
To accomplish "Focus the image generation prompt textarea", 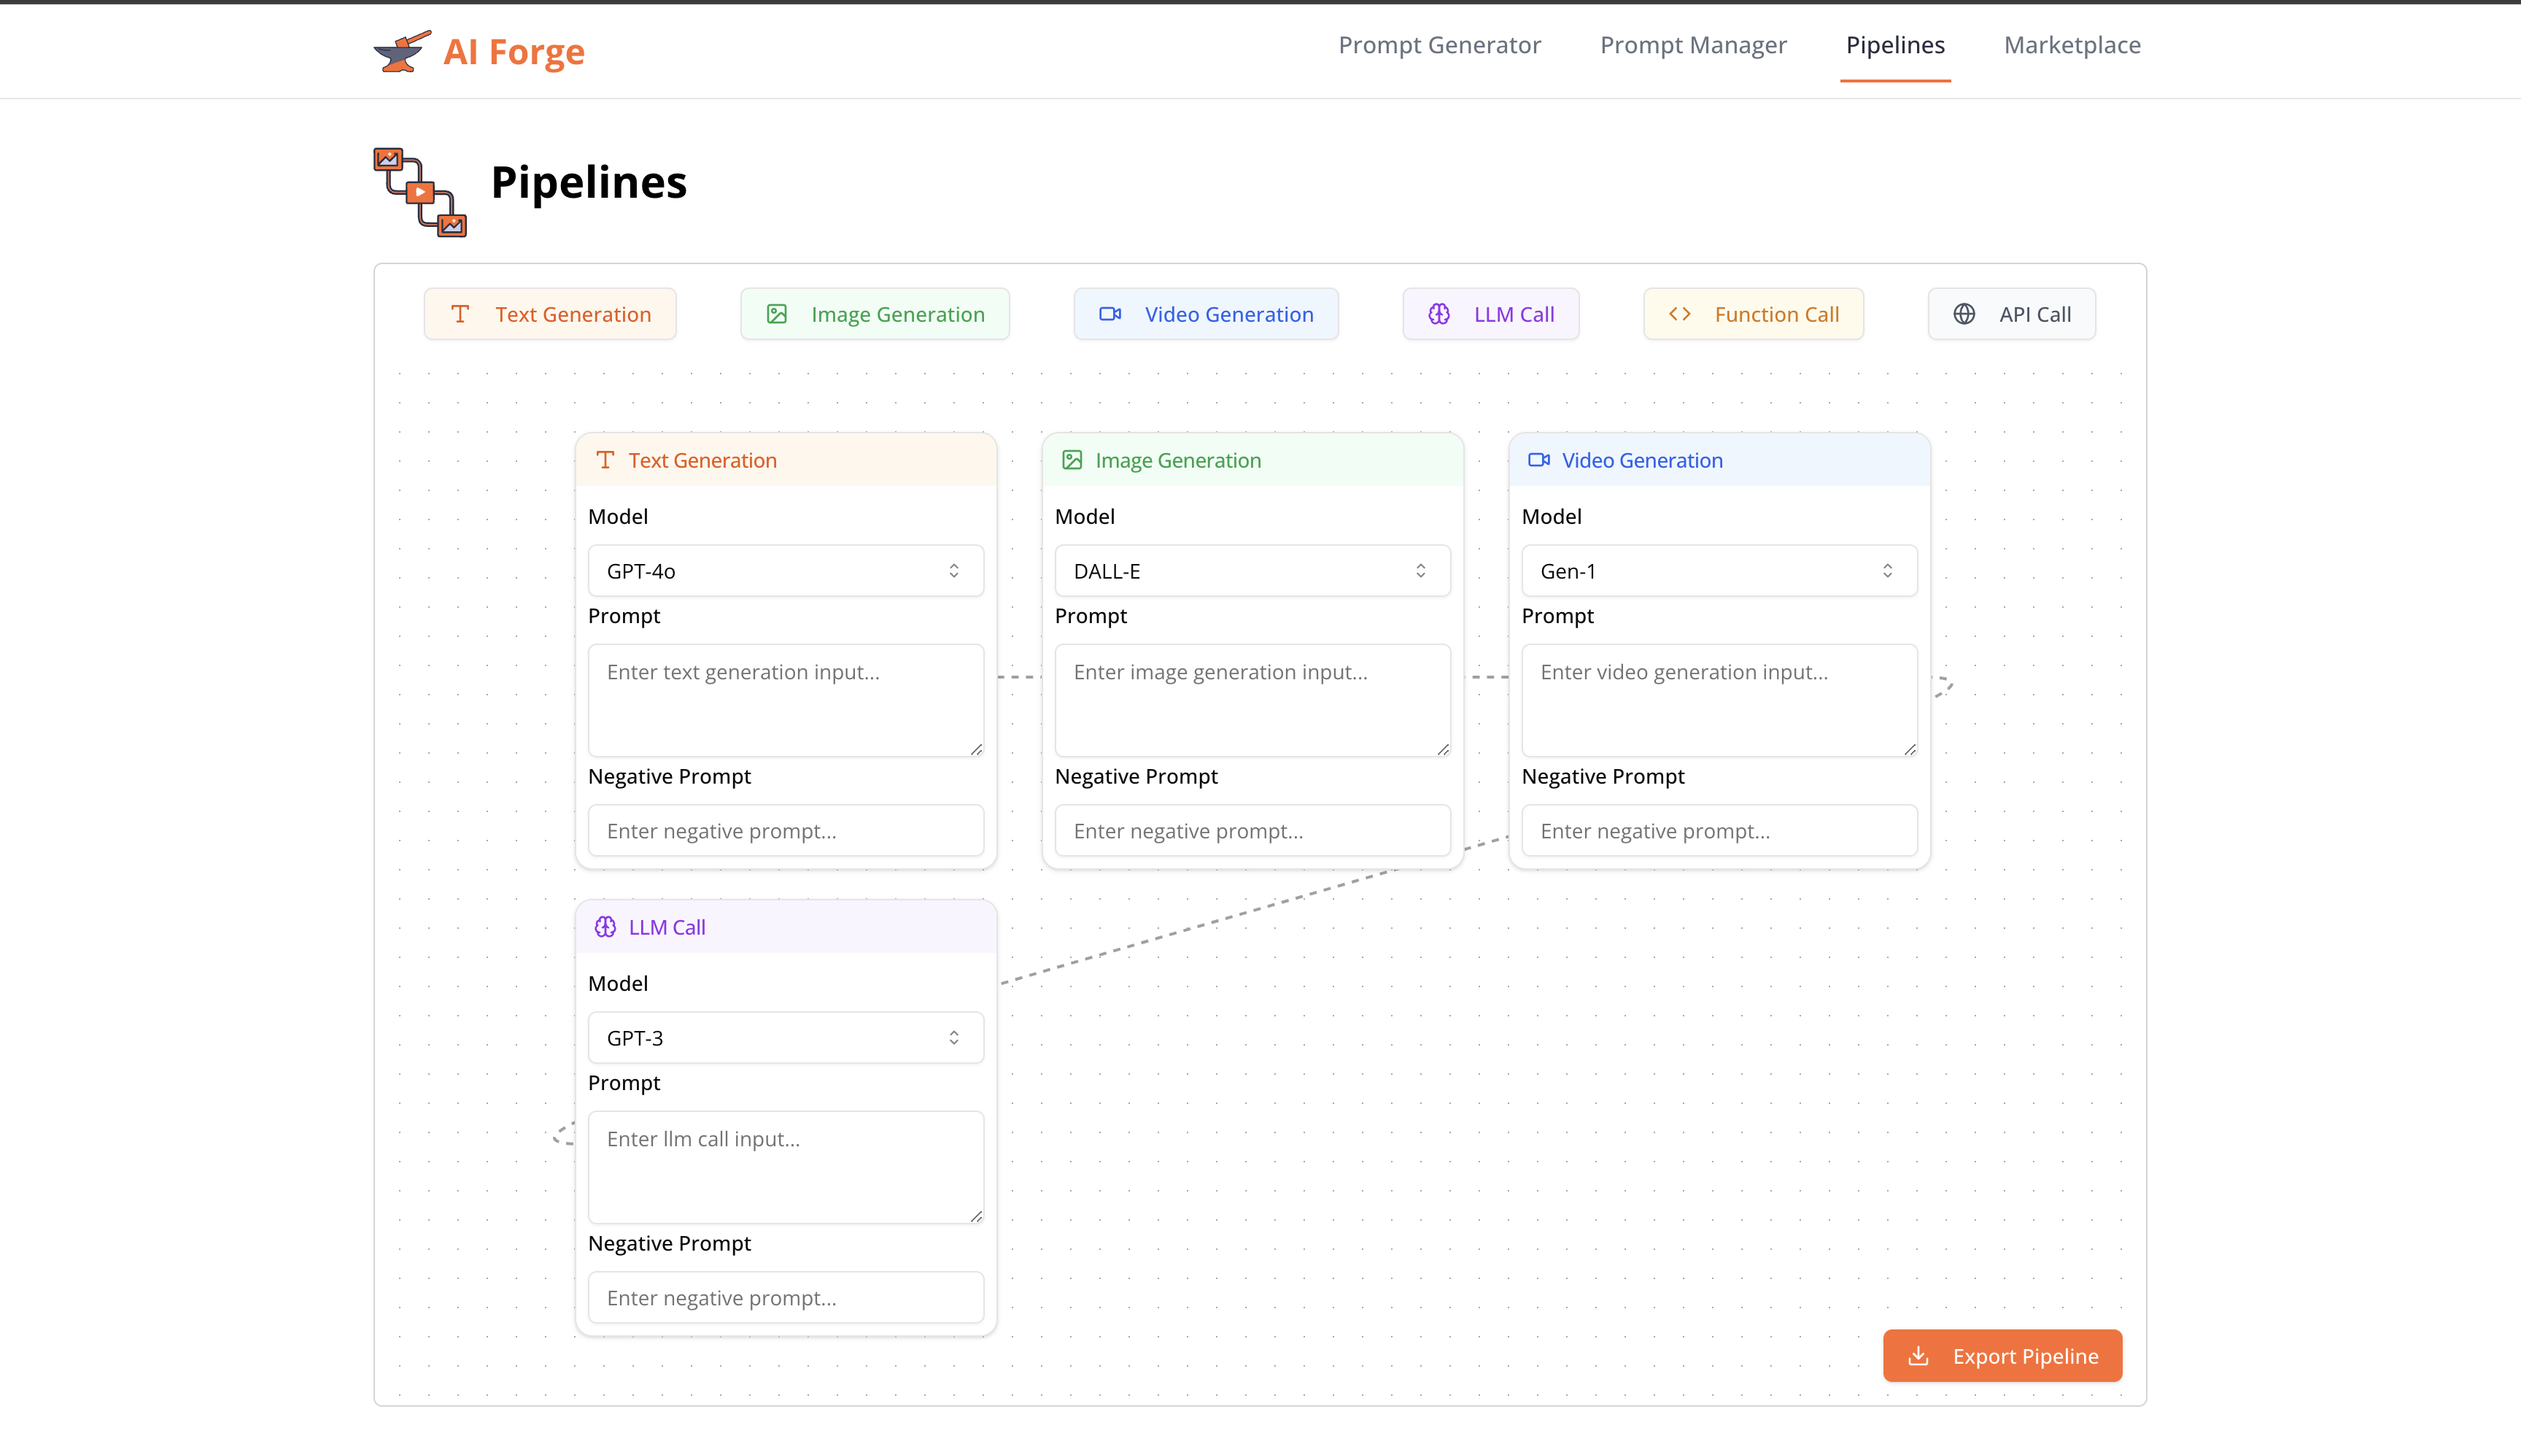I will tap(1251, 699).
